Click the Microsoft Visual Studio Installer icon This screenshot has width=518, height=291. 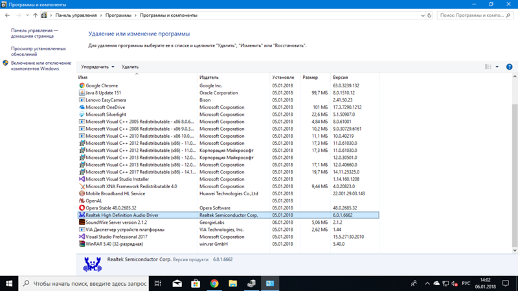(82, 179)
